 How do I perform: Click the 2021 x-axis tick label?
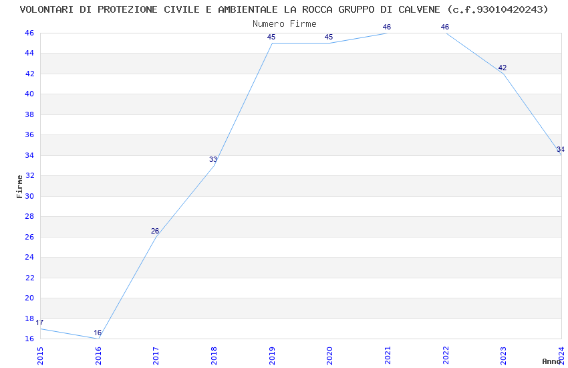[x=388, y=356]
